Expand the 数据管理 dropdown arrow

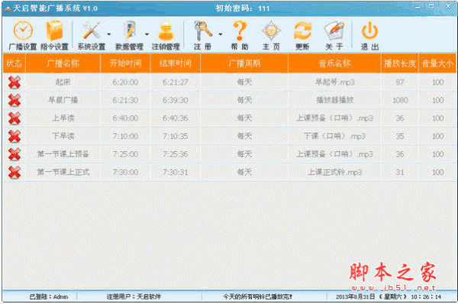147,34
